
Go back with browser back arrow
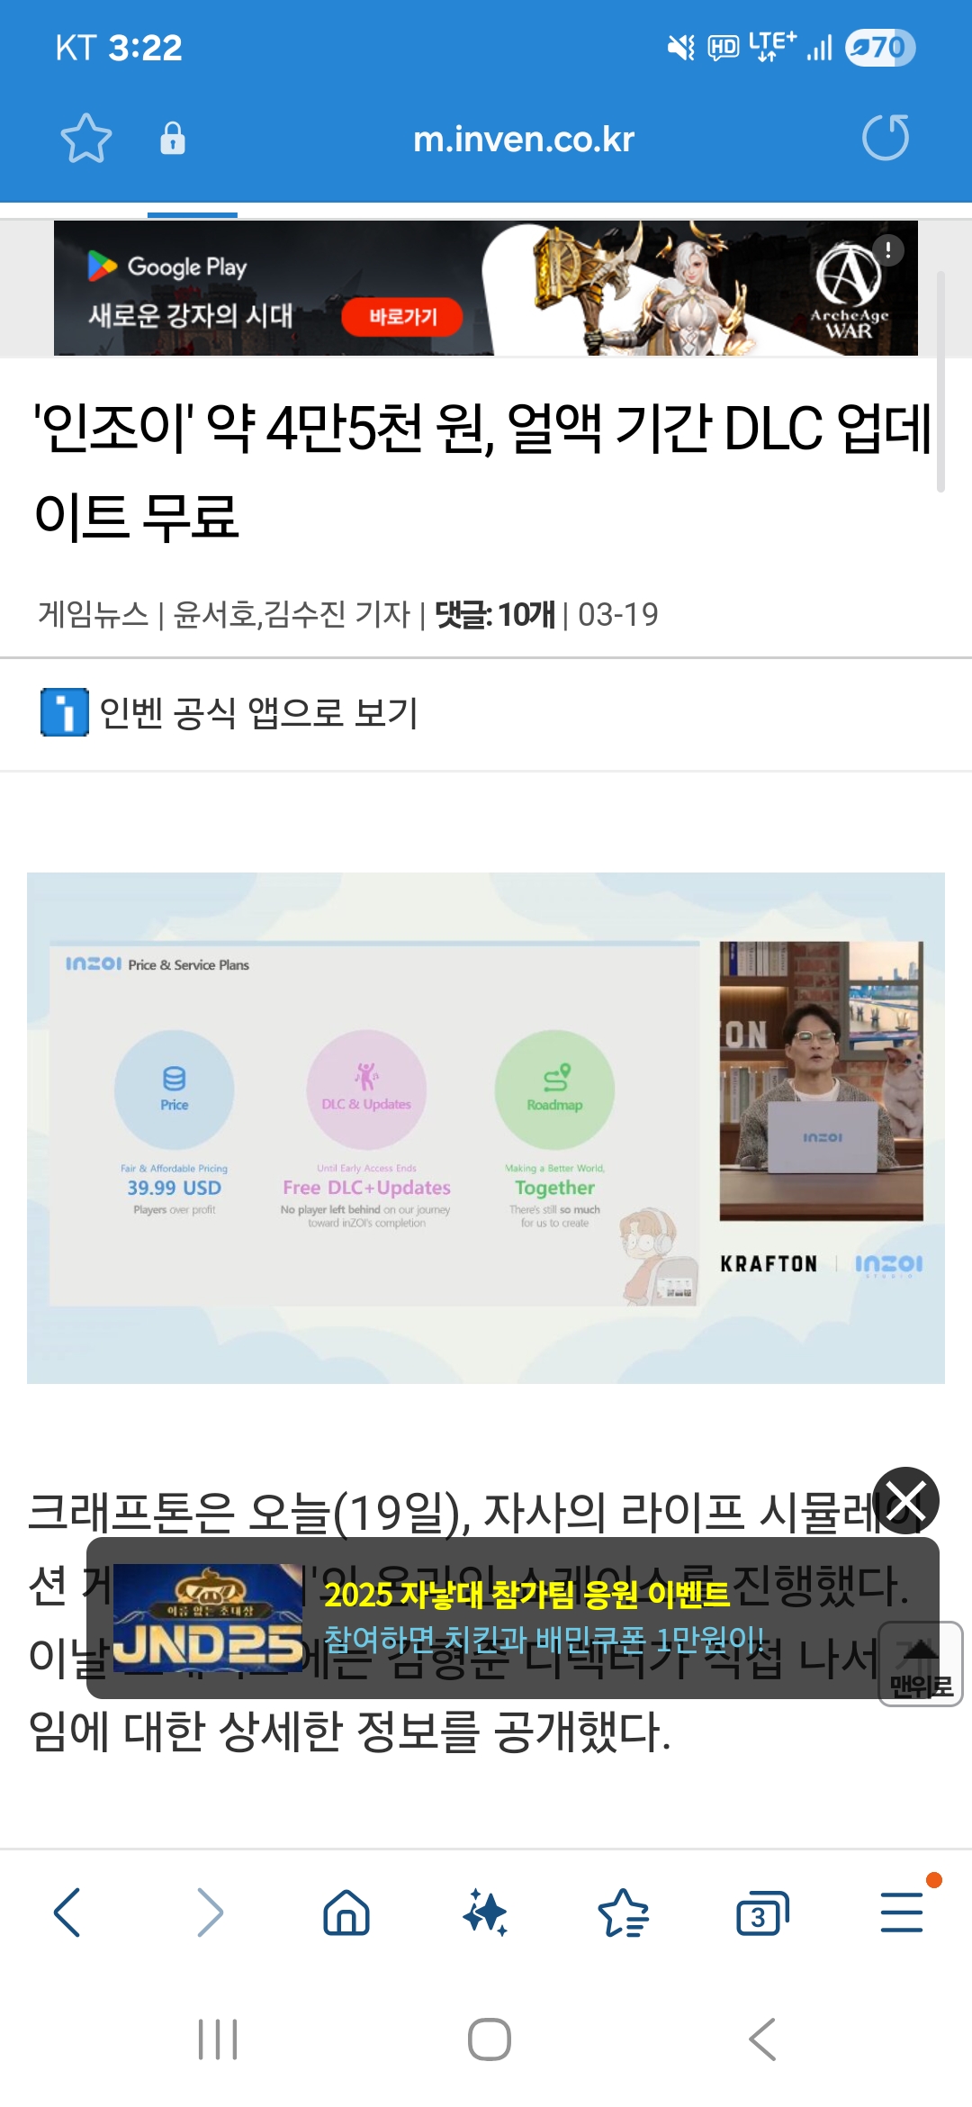click(67, 1913)
